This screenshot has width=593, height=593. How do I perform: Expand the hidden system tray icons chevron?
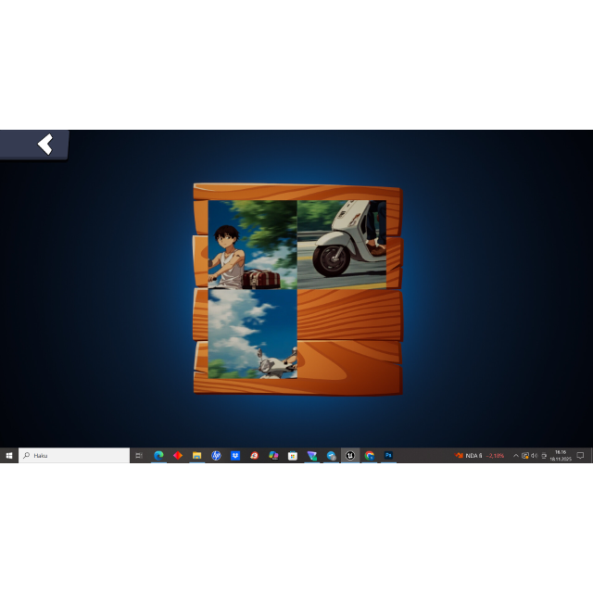pos(516,456)
